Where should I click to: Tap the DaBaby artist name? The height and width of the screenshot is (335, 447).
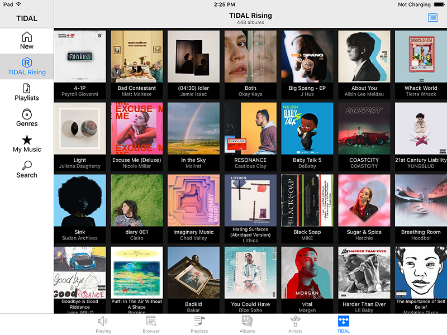[x=307, y=166]
